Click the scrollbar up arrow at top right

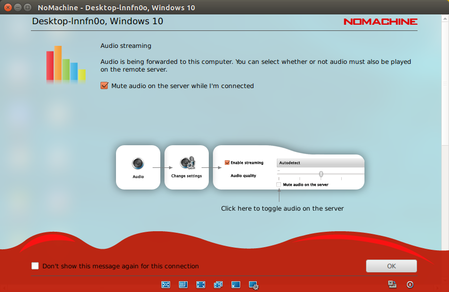[445, 19]
